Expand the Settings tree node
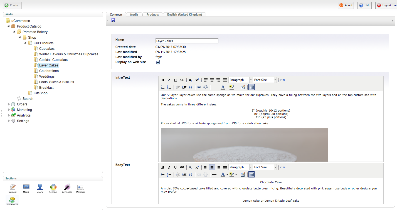The height and width of the screenshot is (210, 397). tap(9, 121)
